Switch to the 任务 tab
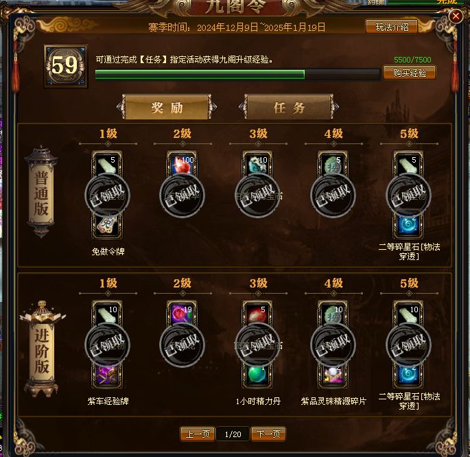This screenshot has width=470, height=457. click(289, 107)
